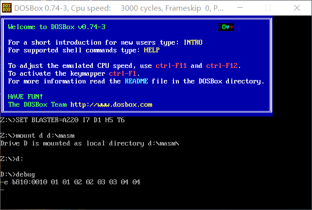This screenshot has height=210, width=312.
Task: Click the red ctrl-F12 shortcut text
Action: tap(222, 65)
